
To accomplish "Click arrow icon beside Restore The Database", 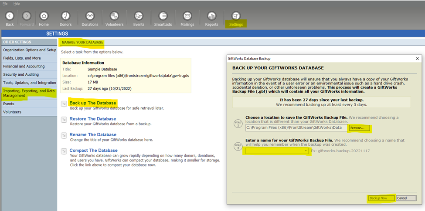I will click(x=64, y=120).
